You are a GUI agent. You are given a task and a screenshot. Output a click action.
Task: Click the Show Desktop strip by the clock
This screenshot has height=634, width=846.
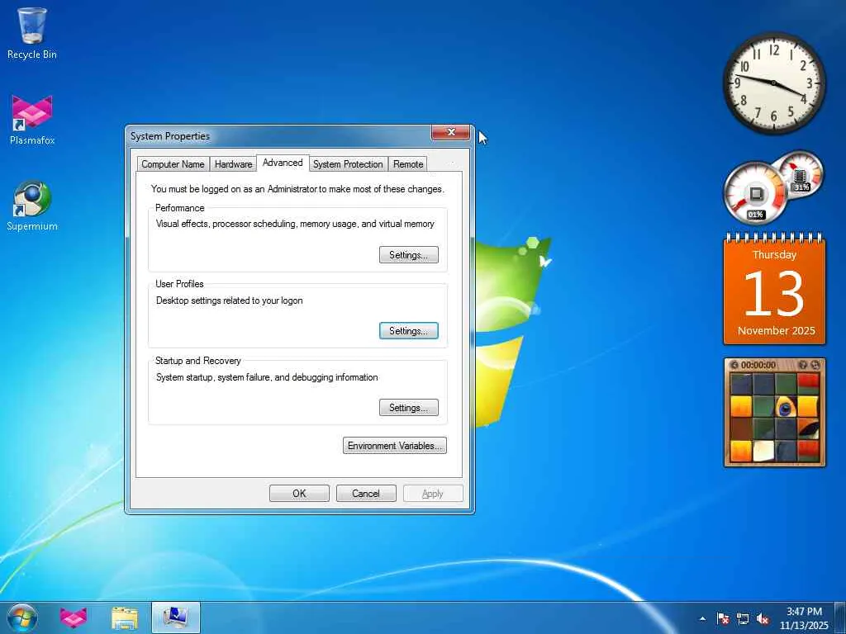tap(840, 618)
